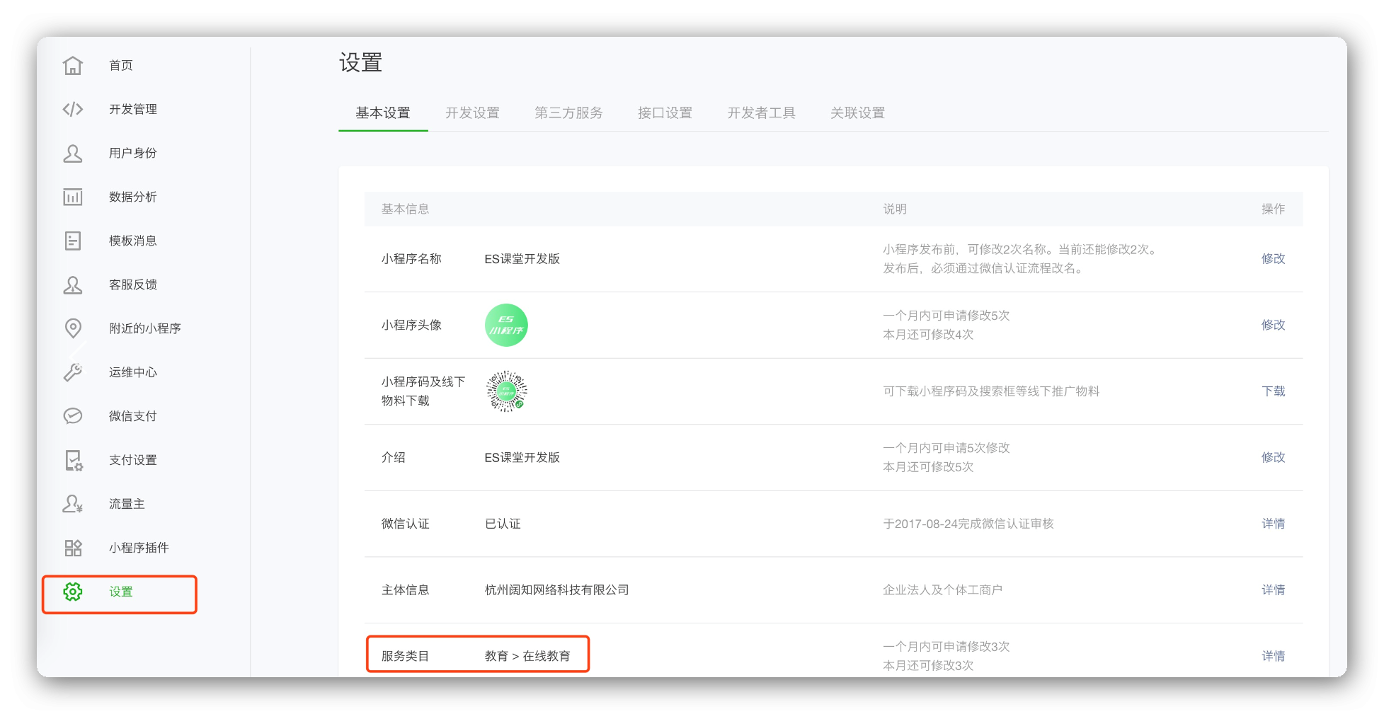Click the green ES mini program avatar
This screenshot has height=714, width=1384.
tap(506, 326)
